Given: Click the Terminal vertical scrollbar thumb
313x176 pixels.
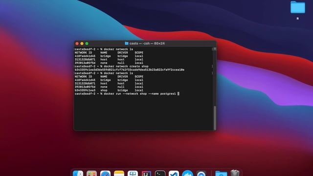Looking at the screenshot, I should pos(215,118).
